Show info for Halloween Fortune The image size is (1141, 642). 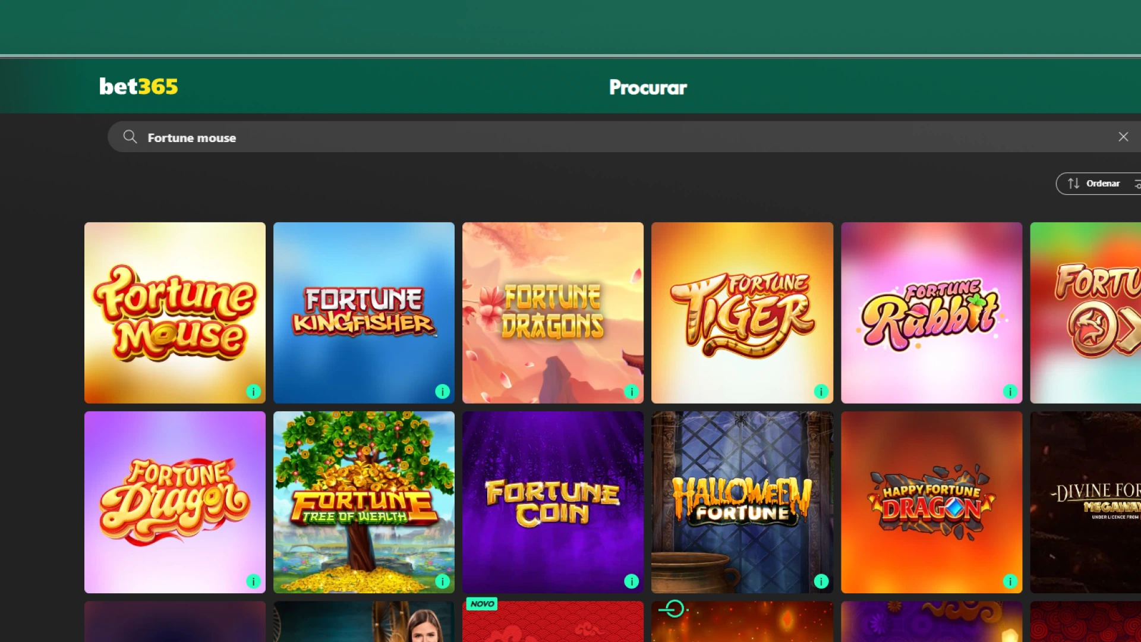click(821, 581)
